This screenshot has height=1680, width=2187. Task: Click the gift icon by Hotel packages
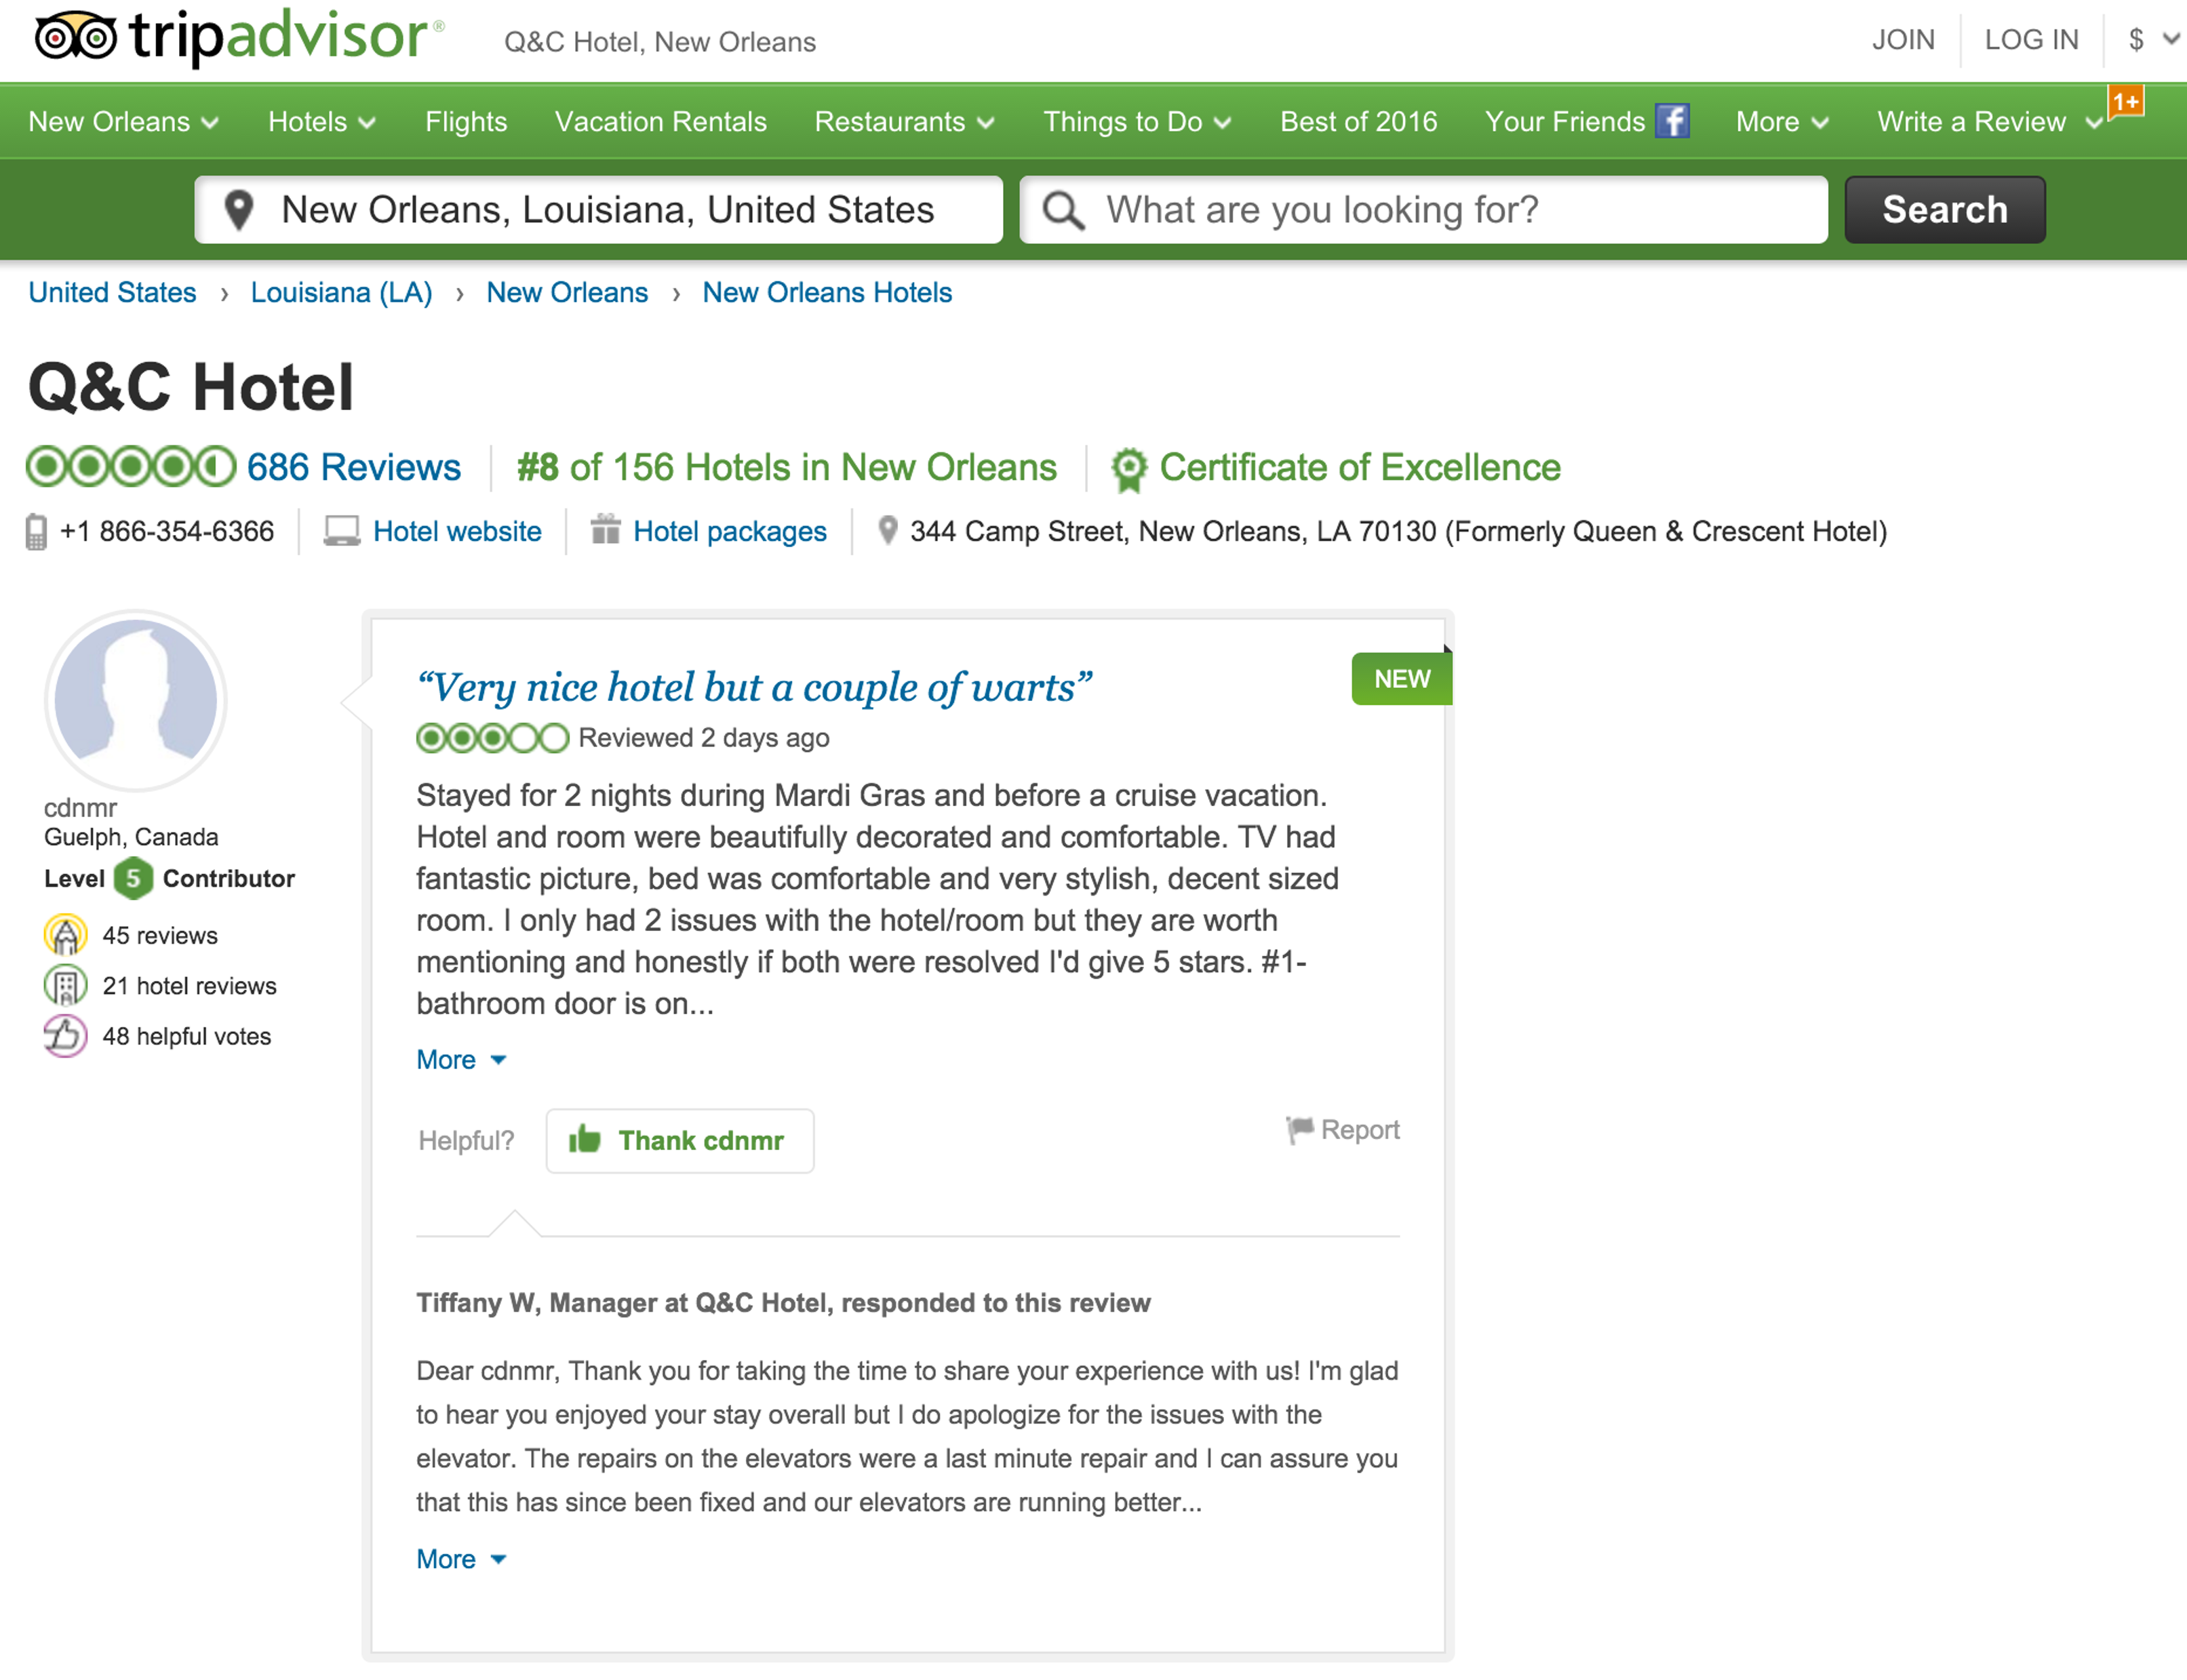coord(606,529)
